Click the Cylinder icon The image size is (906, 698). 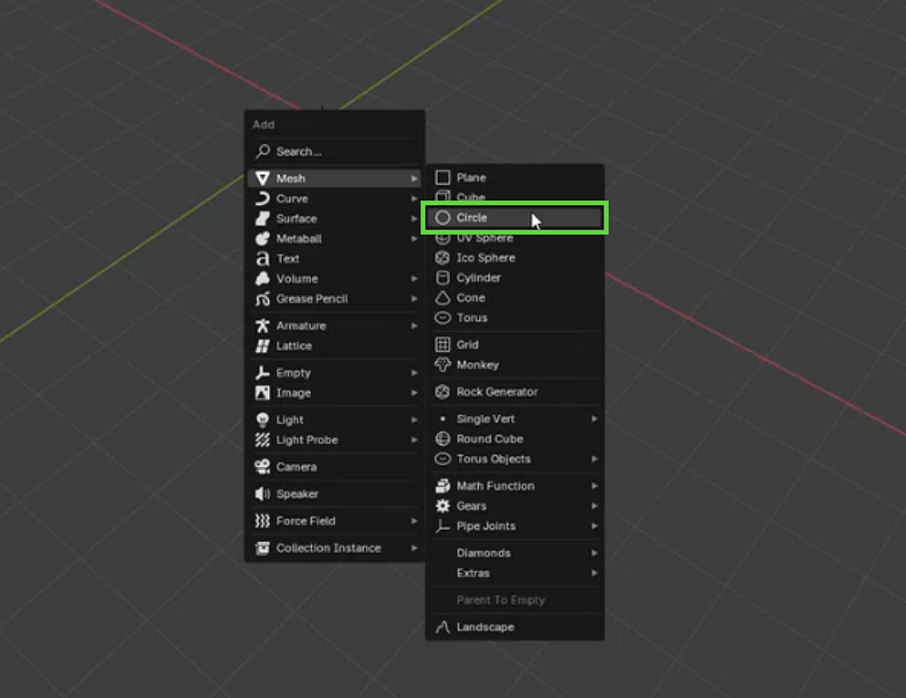click(443, 277)
